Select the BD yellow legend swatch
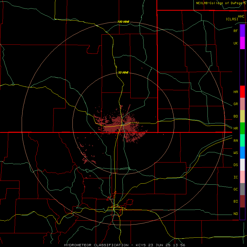 point(242,116)
